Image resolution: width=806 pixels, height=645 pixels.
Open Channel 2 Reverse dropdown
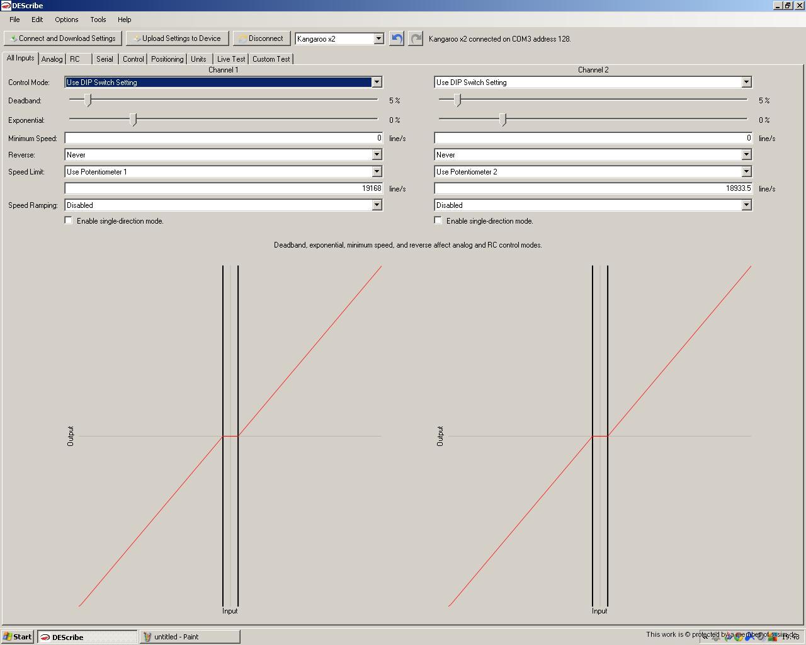click(x=746, y=154)
